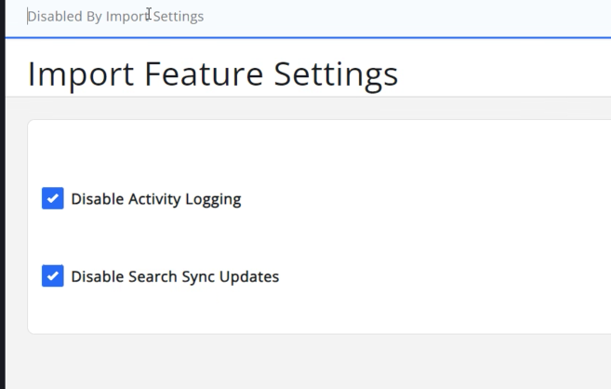Screen dimensions: 611x389
Task: Toggle the Disable Search Sync Updates checkbox
Action: pos(53,276)
